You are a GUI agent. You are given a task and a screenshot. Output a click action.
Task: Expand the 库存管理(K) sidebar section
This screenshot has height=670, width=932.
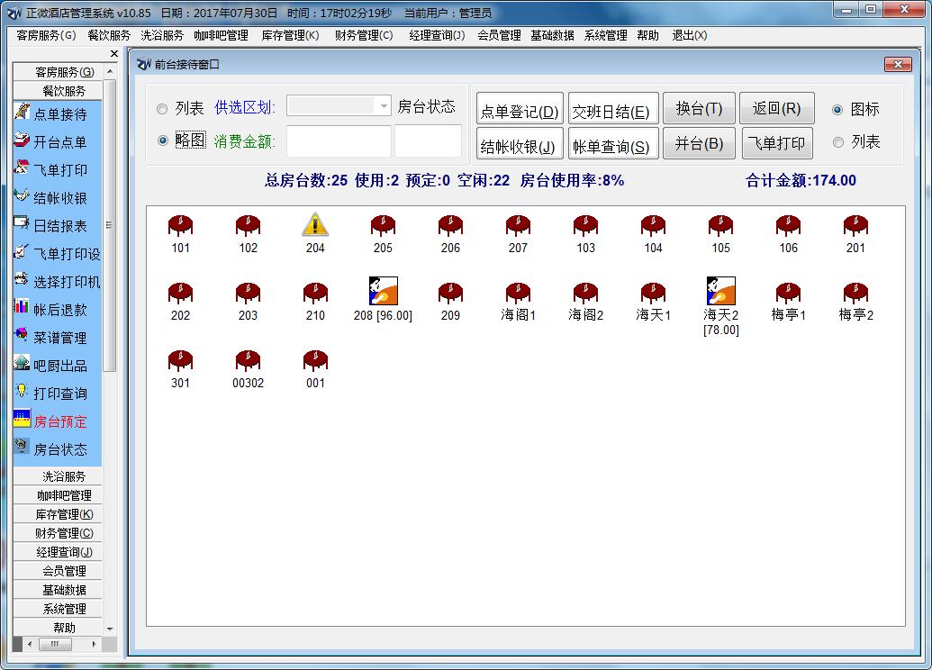click(x=64, y=514)
